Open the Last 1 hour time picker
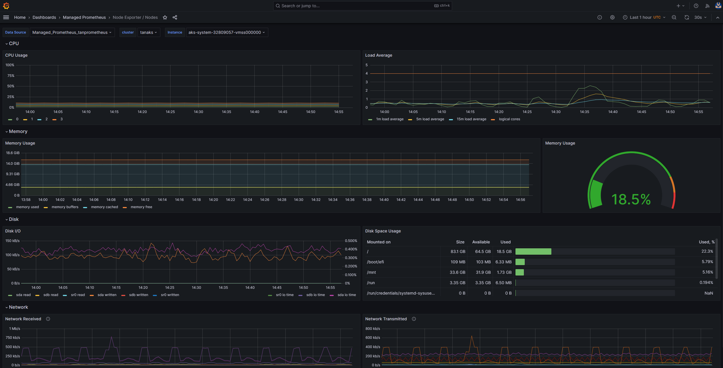 pos(644,17)
